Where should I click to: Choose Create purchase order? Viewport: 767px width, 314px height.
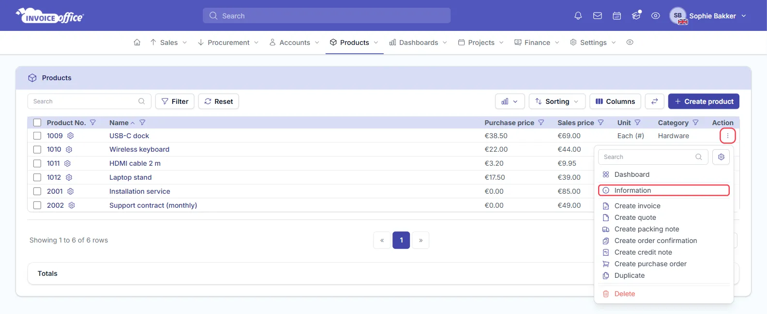663,264
